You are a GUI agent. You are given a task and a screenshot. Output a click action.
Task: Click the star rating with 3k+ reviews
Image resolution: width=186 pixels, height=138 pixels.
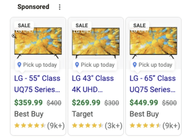coord(88,126)
